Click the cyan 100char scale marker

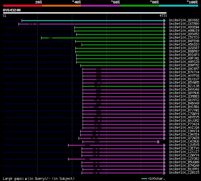point(144,179)
